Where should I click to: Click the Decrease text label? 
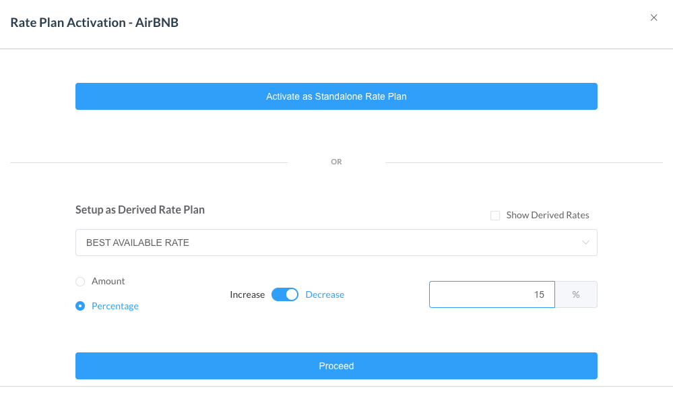325,294
